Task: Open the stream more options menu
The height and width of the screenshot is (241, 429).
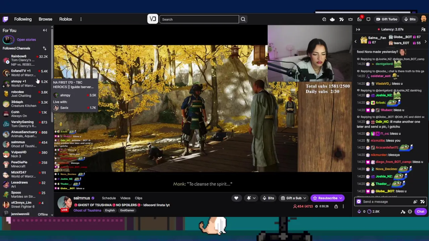Action: pyautogui.click(x=343, y=207)
